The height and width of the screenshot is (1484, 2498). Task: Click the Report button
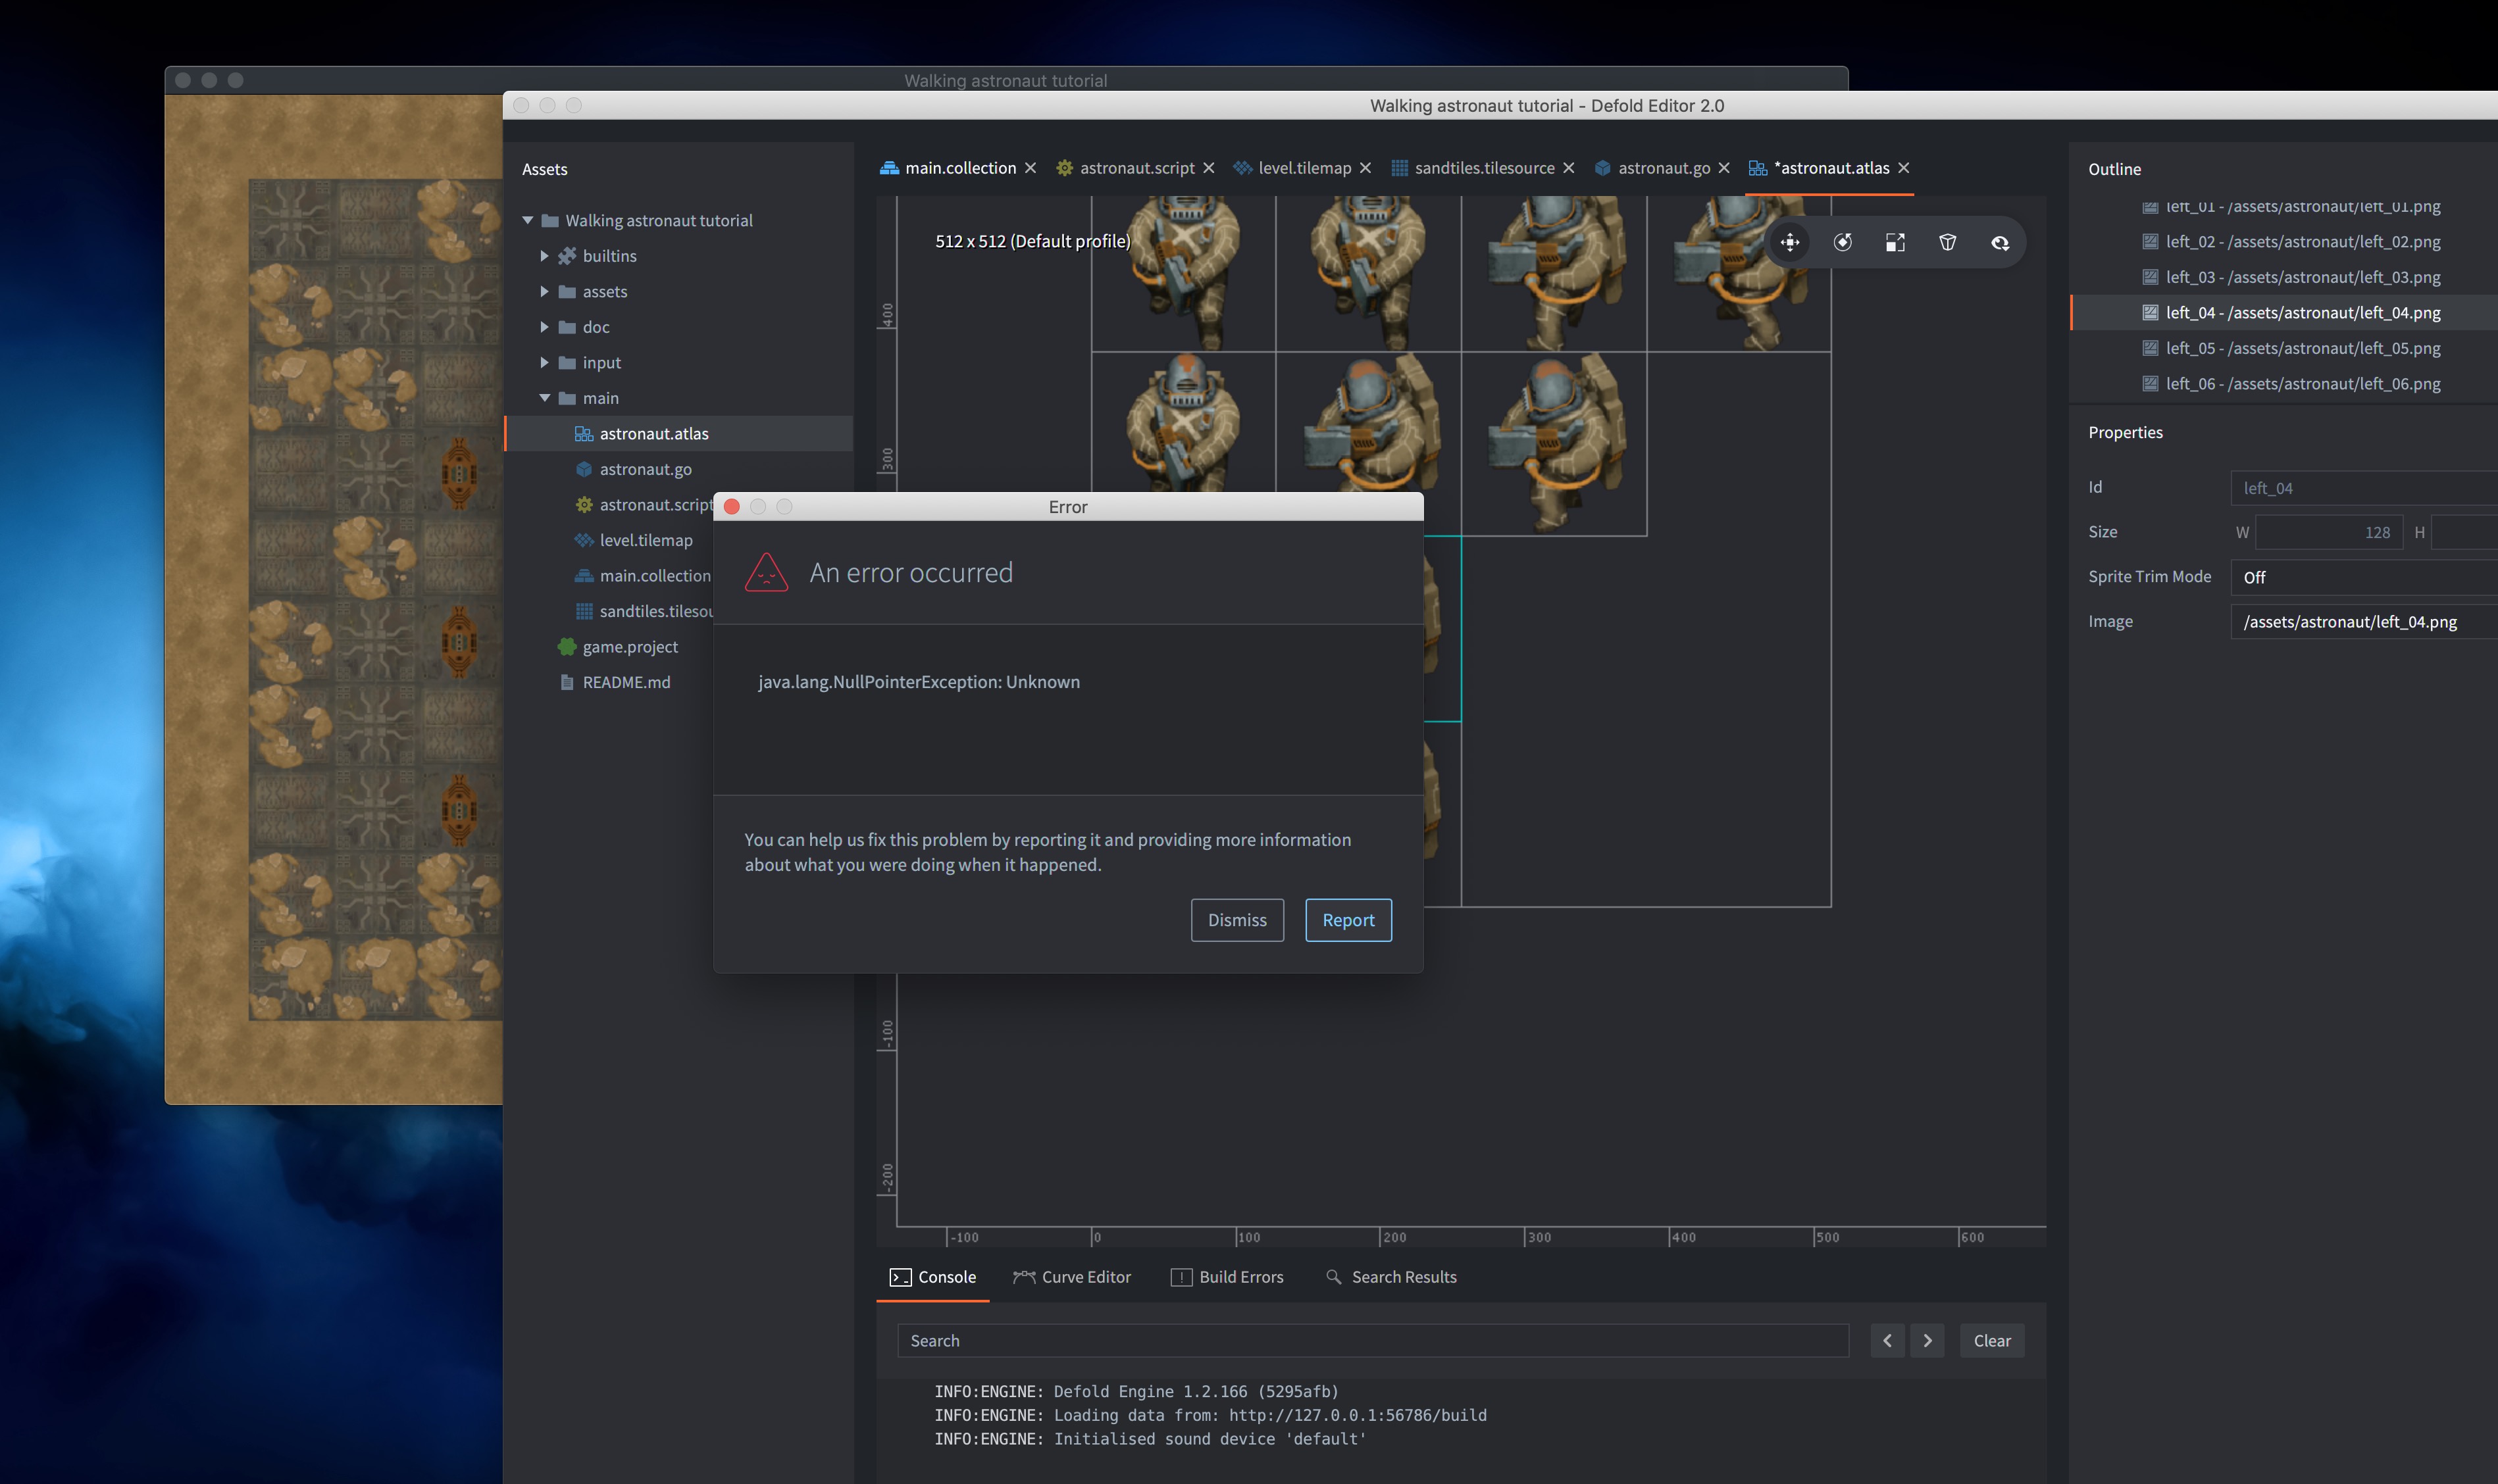1348,920
